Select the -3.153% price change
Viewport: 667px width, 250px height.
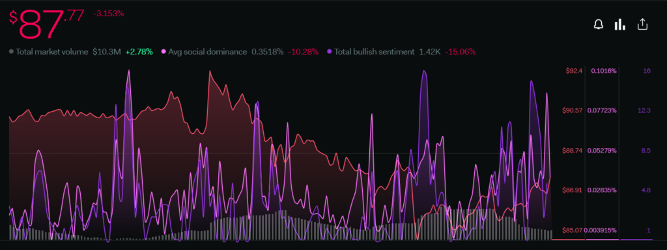pyautogui.click(x=109, y=14)
